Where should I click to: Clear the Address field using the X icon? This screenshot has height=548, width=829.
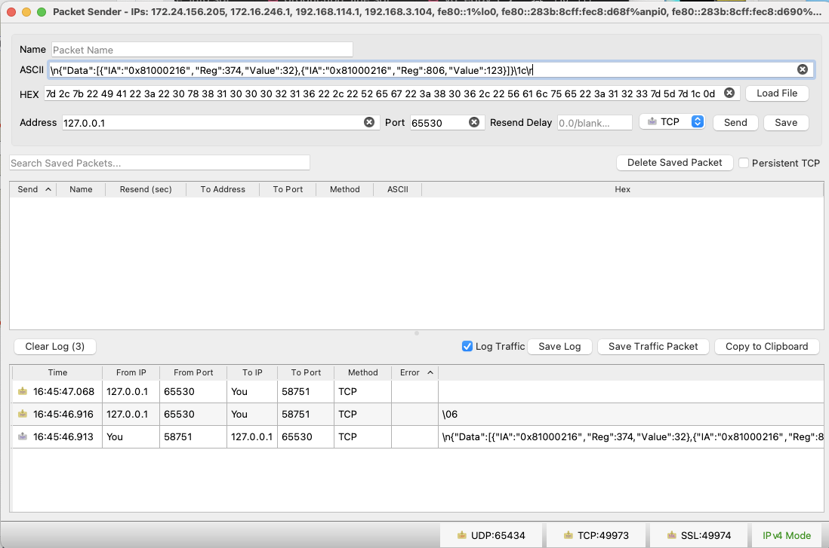(369, 122)
